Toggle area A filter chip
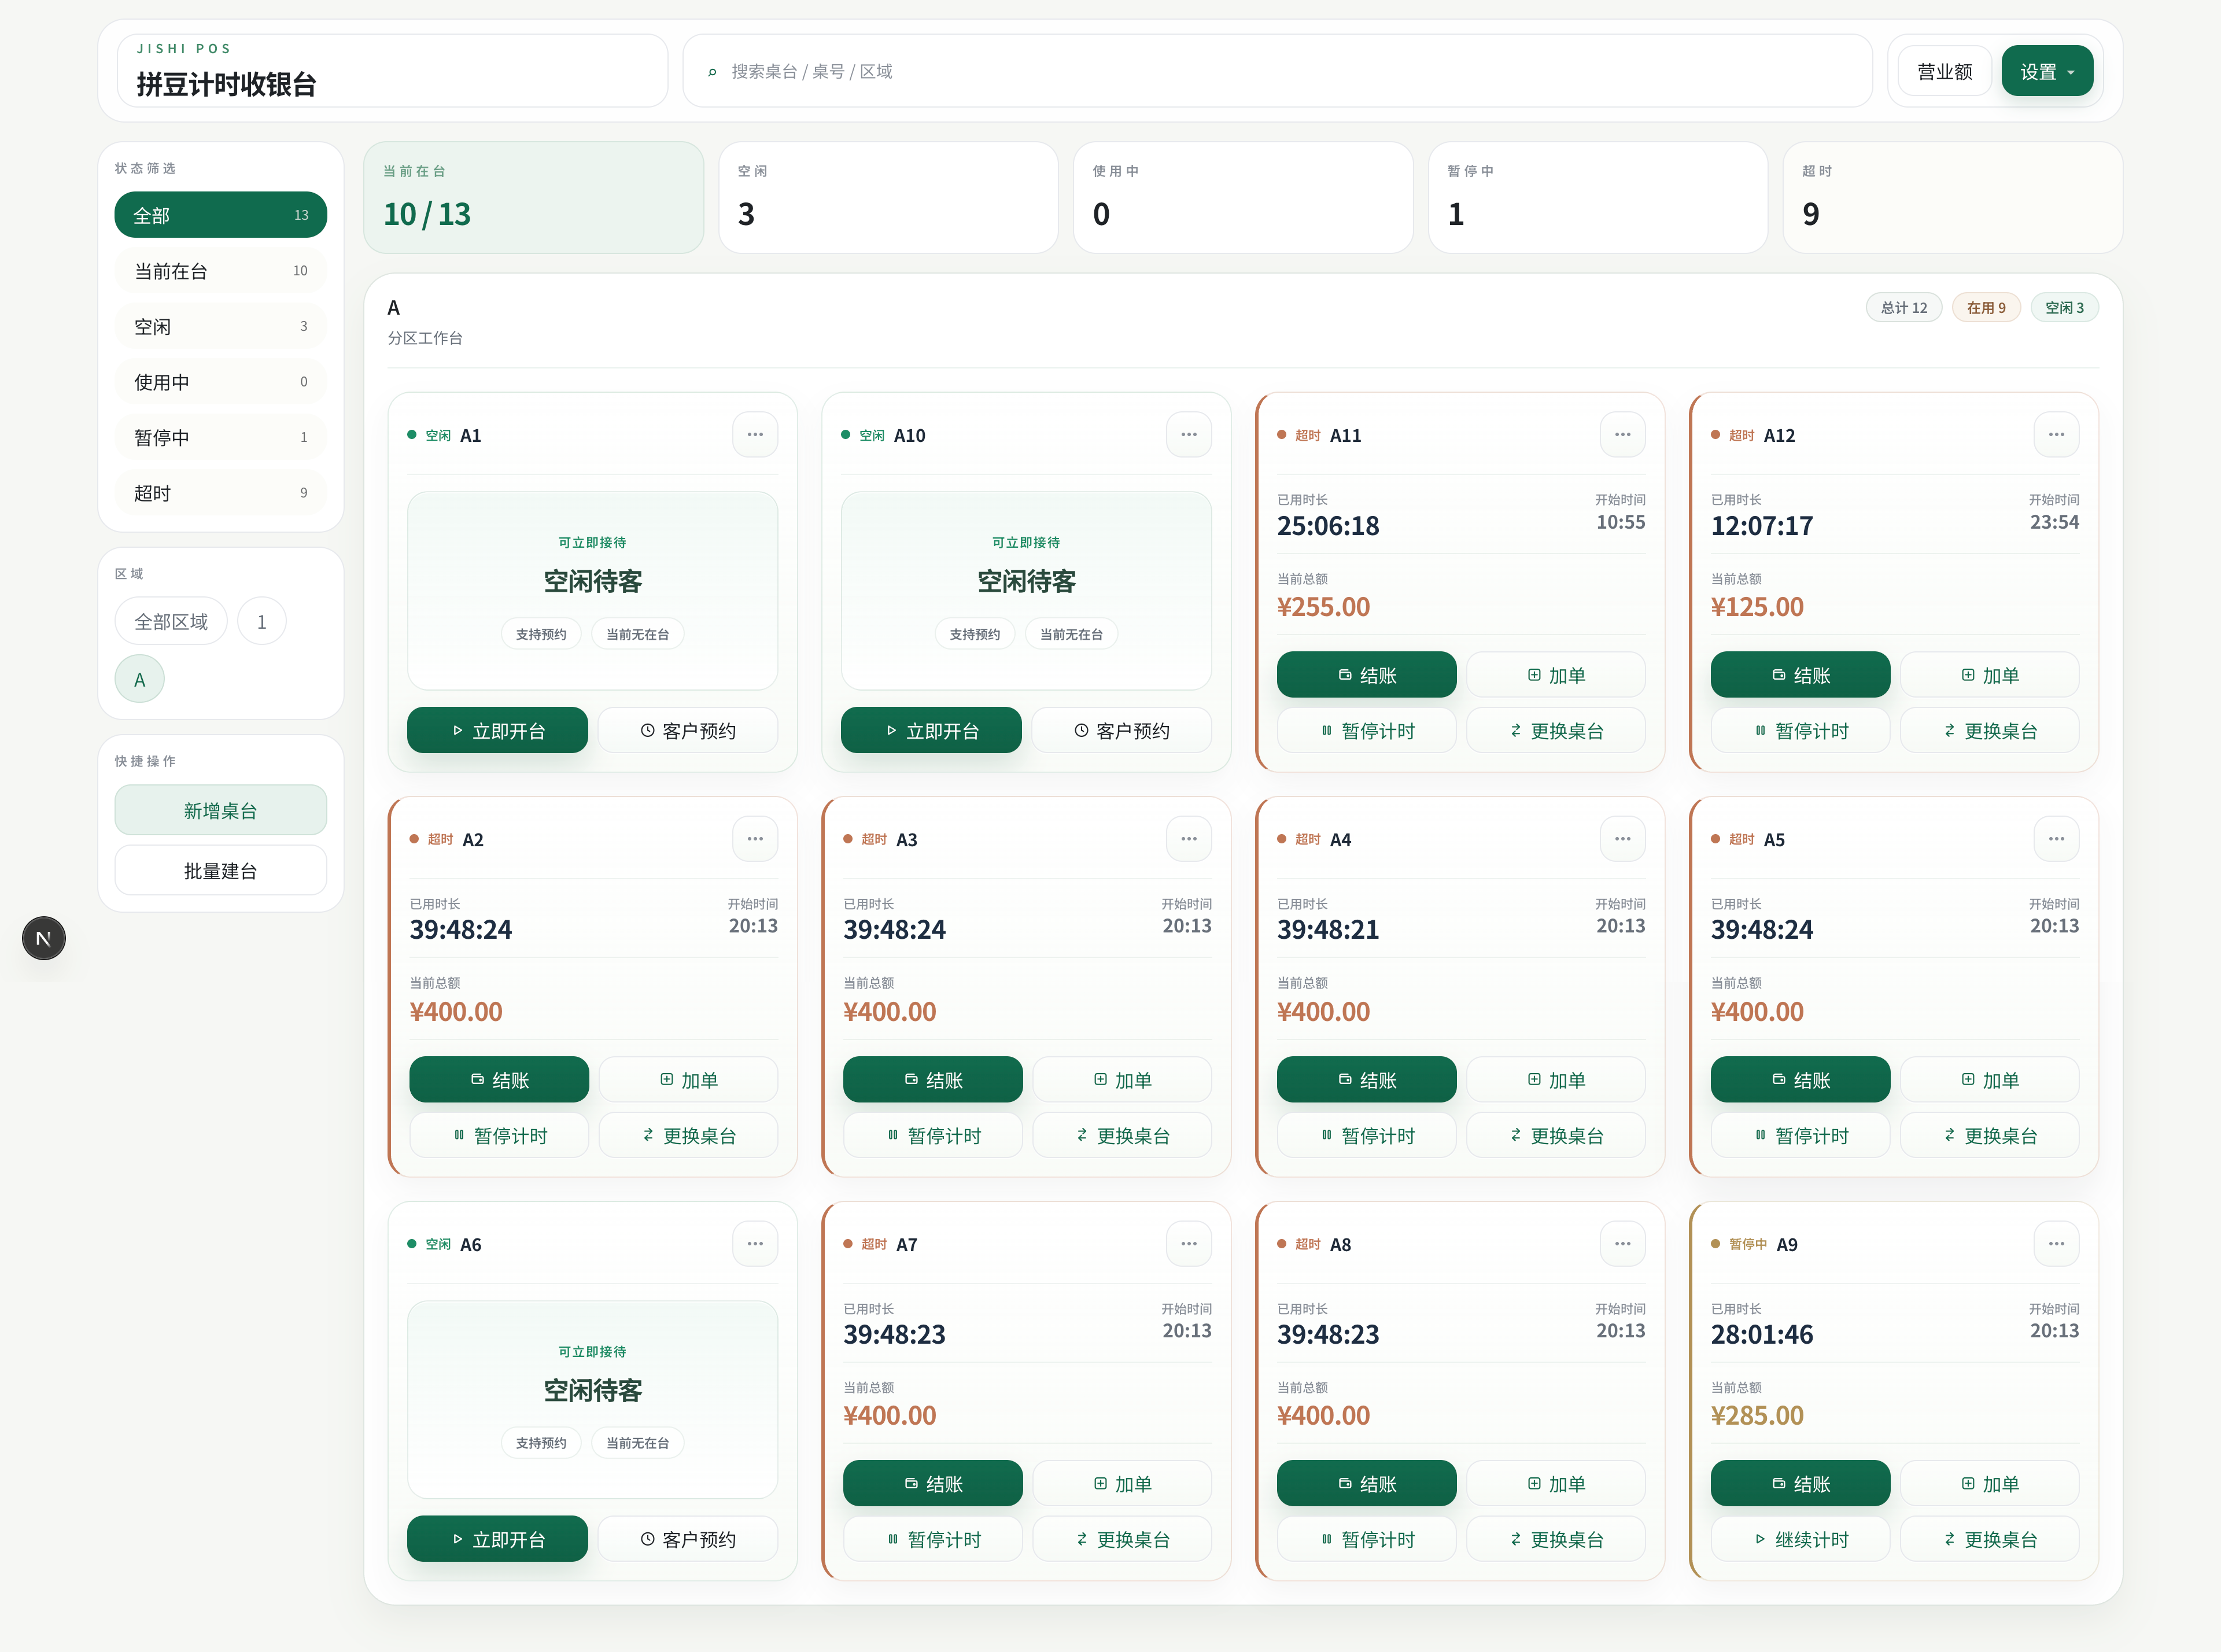The image size is (2221, 1652). tap(140, 680)
